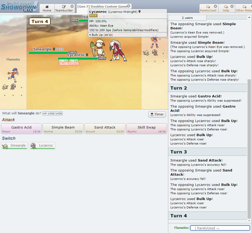Use the Gastro Acid move
The width and height of the screenshot is (252, 233).
[x=21, y=129]
